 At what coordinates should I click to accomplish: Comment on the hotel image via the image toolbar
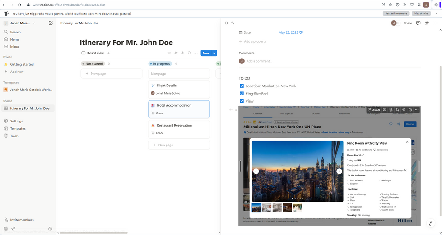pyautogui.click(x=384, y=110)
